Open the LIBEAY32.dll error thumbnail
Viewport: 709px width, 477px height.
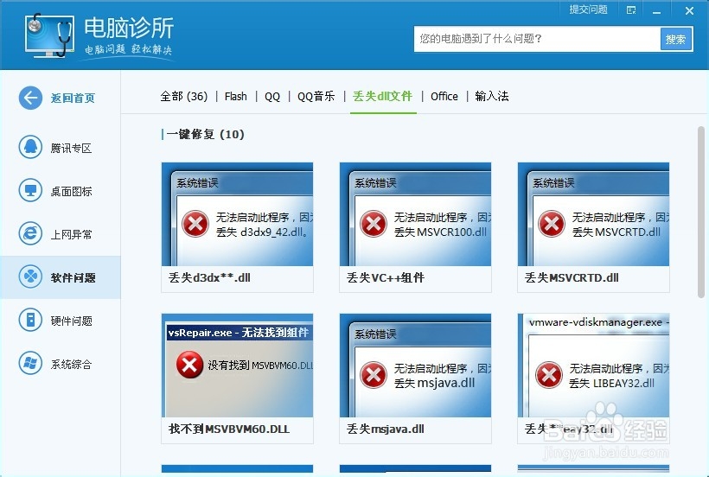coord(593,366)
